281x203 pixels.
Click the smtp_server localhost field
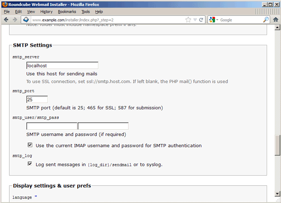click(62, 66)
